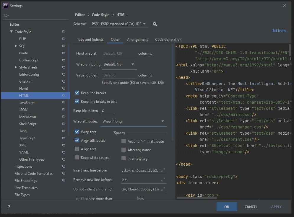The height and width of the screenshot is (217, 294).
Task: Click the scheme gear settings icon
Action: click(x=155, y=24)
